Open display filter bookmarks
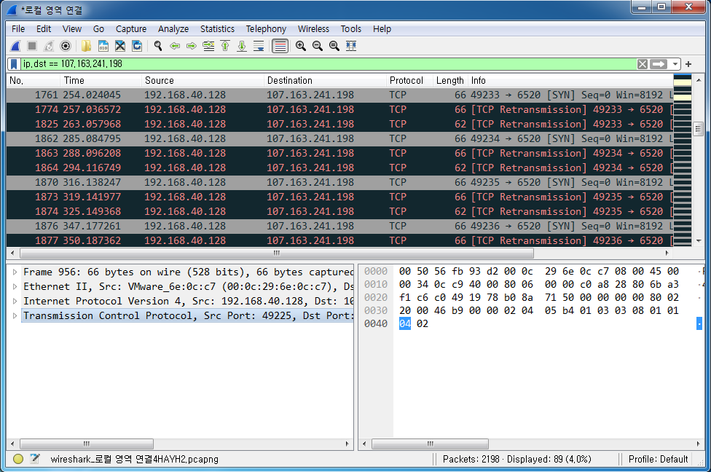This screenshot has height=472, width=711. (x=14, y=64)
